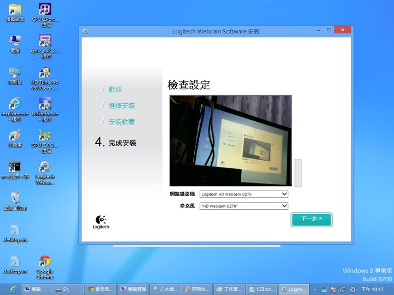Click the microphone level meter bar

(298, 173)
